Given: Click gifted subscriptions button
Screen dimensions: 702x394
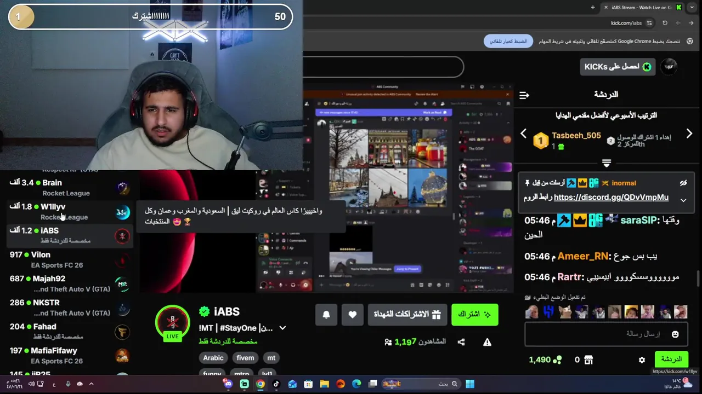Looking at the screenshot, I should [407, 315].
